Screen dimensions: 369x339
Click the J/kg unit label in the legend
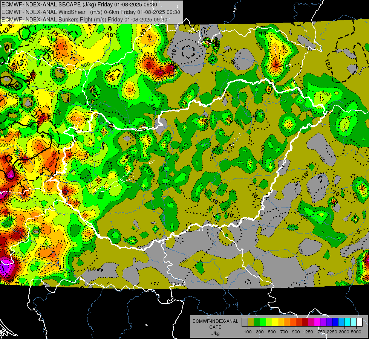pyautogui.click(x=215, y=333)
